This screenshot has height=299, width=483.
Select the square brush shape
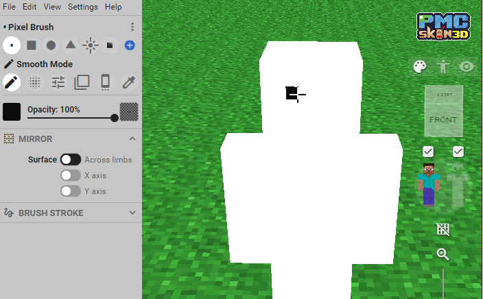[x=32, y=45]
